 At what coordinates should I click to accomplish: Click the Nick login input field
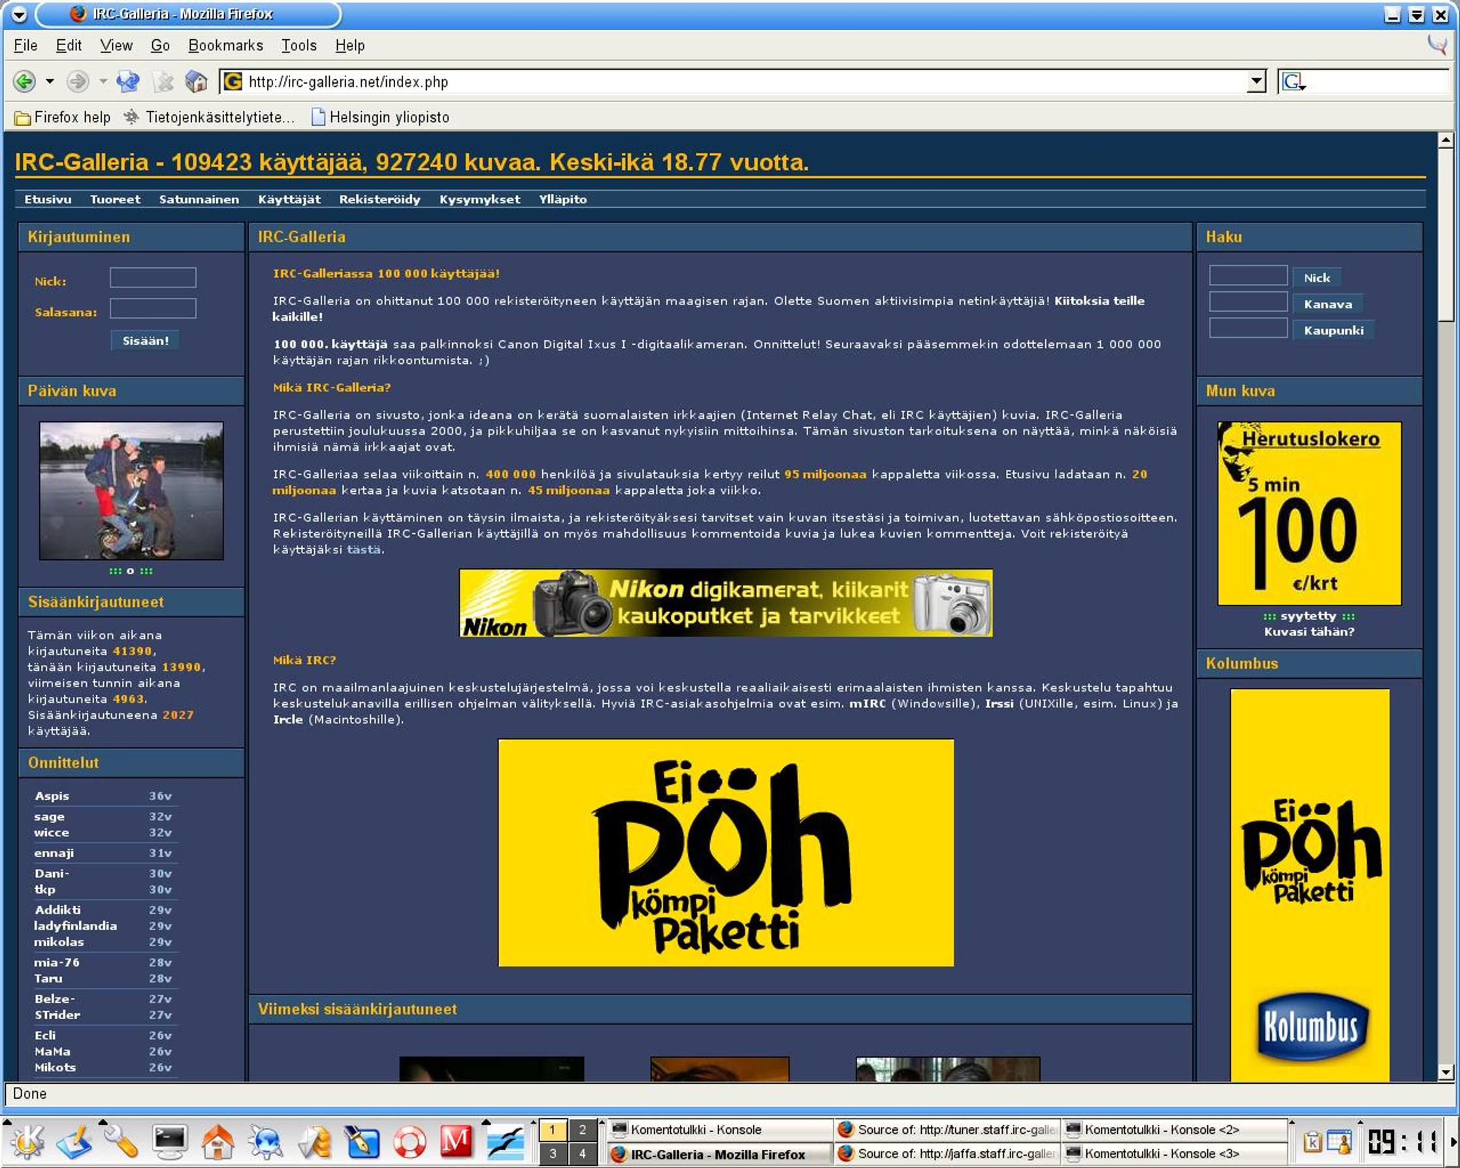pos(153,278)
